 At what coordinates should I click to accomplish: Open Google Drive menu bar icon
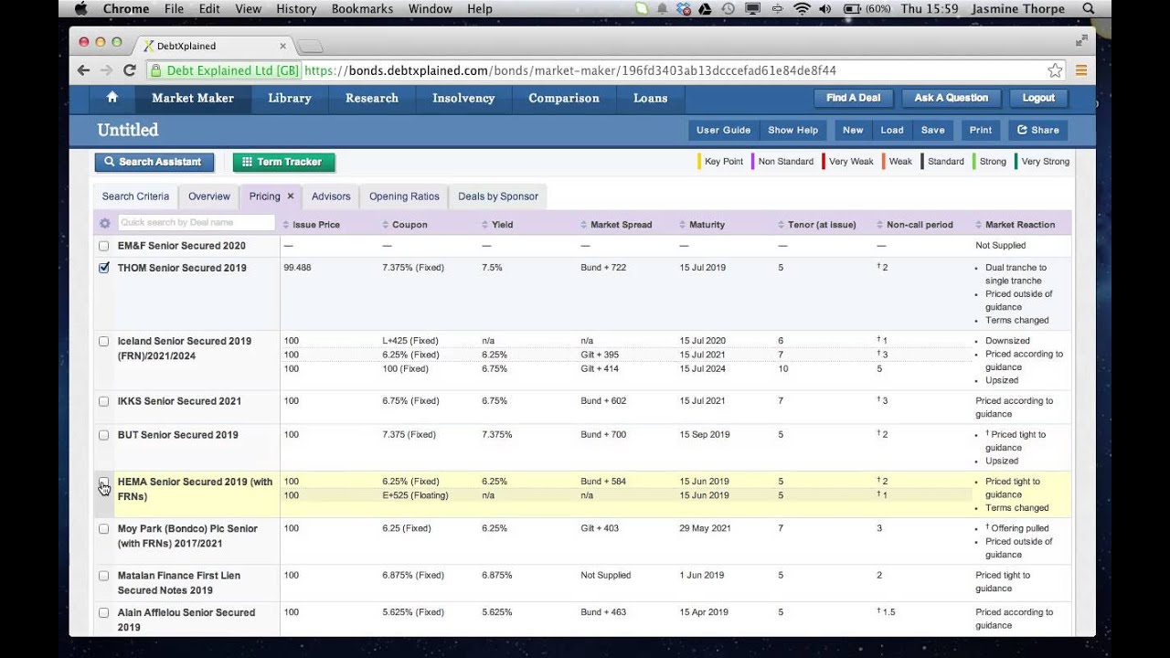(x=706, y=8)
